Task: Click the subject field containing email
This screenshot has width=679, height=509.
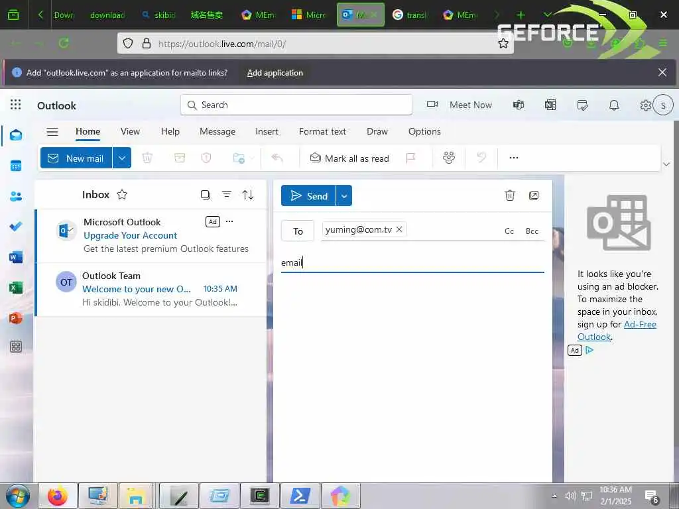Action: (x=412, y=262)
